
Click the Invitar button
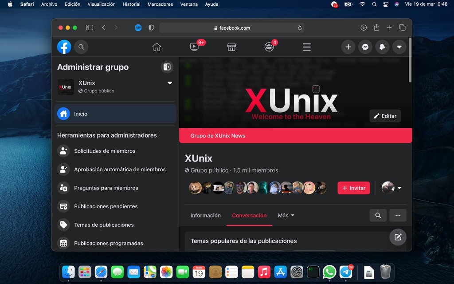(353, 188)
